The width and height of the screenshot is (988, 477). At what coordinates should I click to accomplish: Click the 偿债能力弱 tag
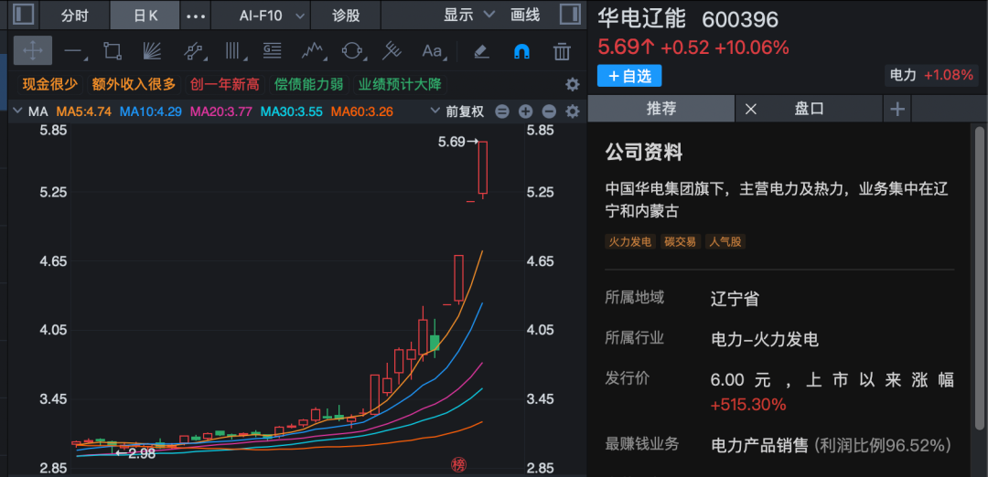pos(309,84)
